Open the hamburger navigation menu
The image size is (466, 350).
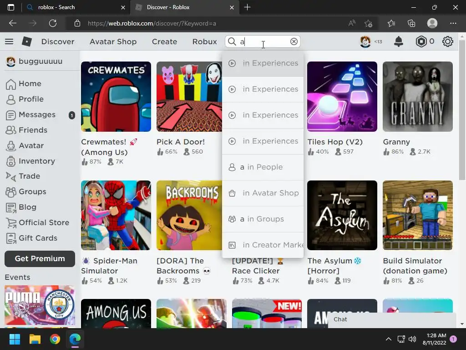pos(9,41)
